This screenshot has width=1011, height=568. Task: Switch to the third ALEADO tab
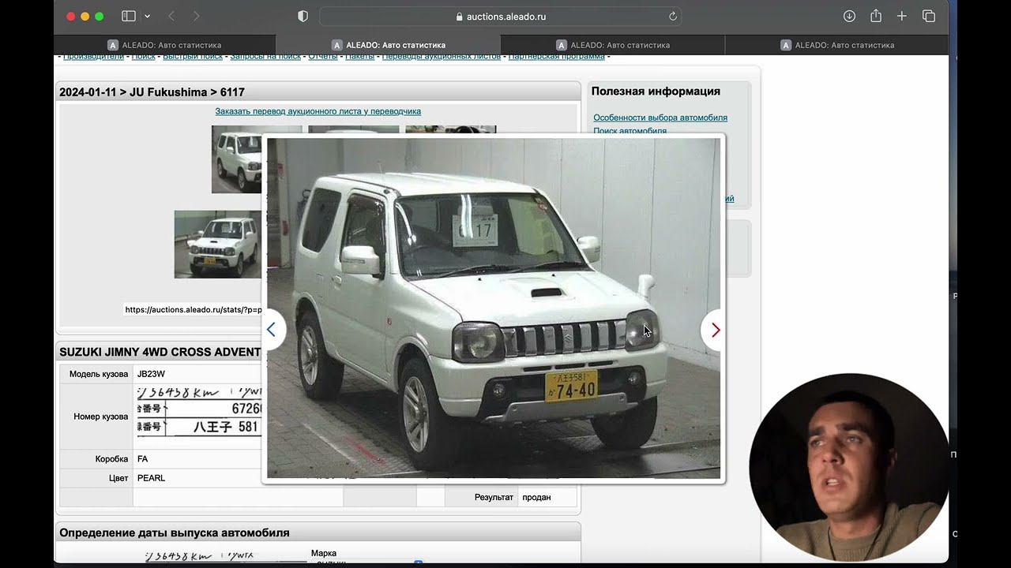click(x=613, y=45)
